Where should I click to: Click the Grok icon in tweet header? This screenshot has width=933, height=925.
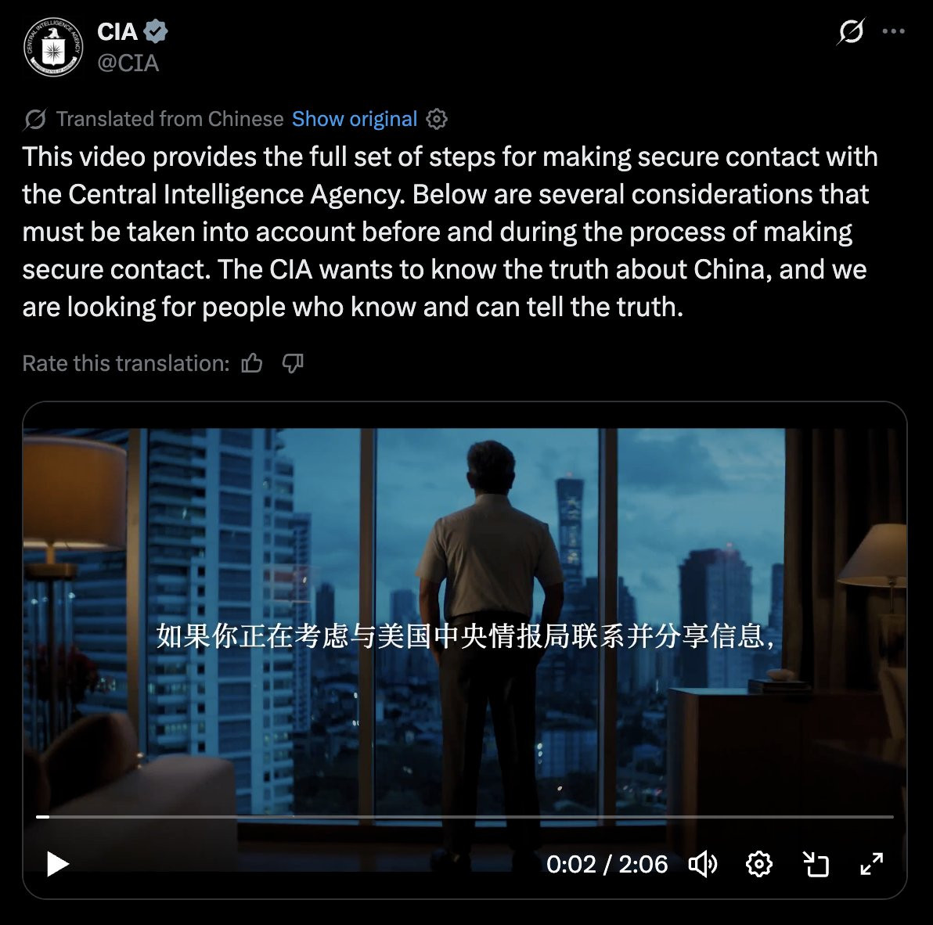[851, 31]
